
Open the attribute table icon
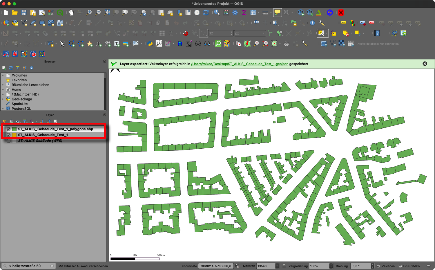tap(253, 12)
